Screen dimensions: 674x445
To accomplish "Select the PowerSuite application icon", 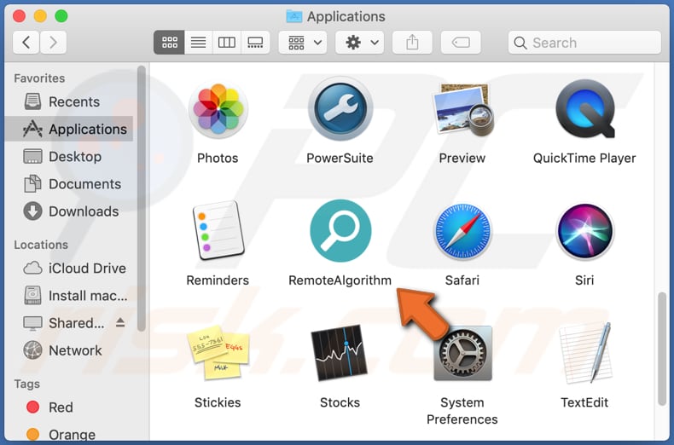I will (x=340, y=109).
